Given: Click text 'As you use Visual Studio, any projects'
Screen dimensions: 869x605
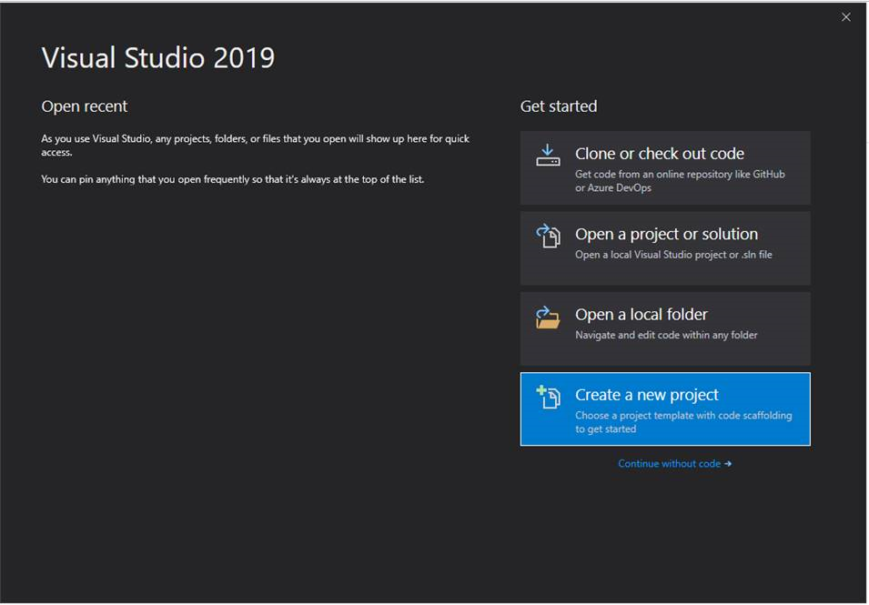Looking at the screenshot, I should [x=126, y=139].
